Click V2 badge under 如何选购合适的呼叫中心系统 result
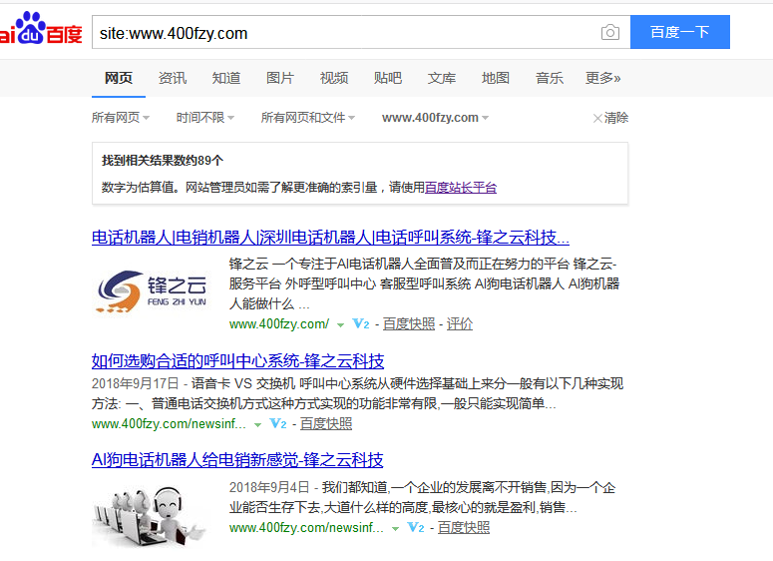The image size is (773, 561). tap(278, 424)
